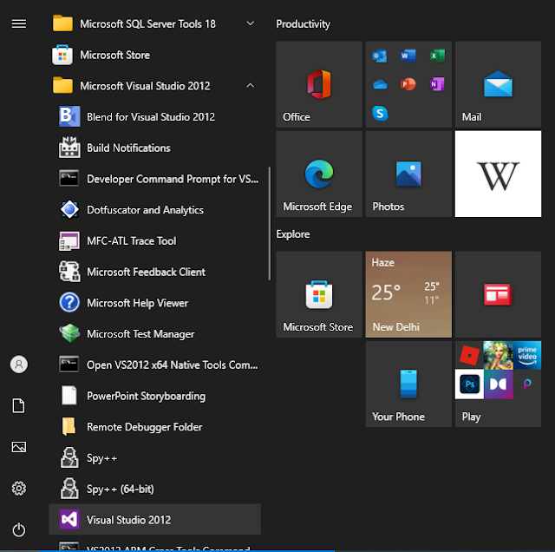The width and height of the screenshot is (555, 552).
Task: Collapse Microsoft Visual Studio 2012 folder chevron
Action: coord(251,85)
